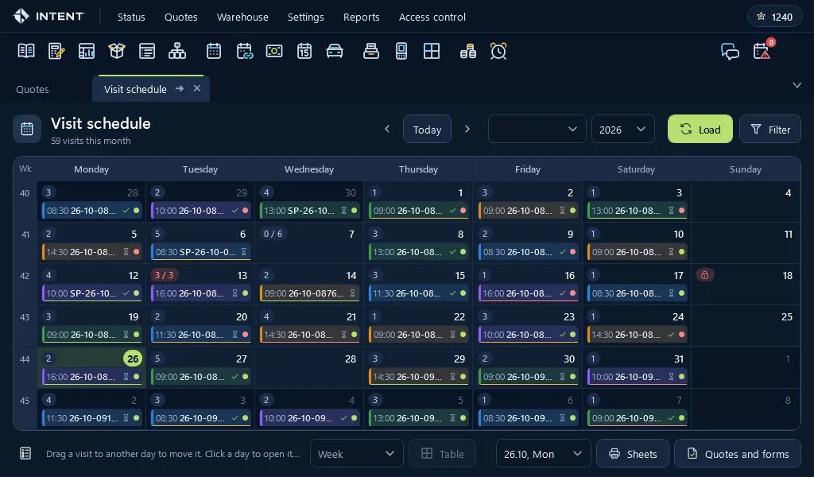Expand the tab list chevron at right
814x477 pixels.
797,85
